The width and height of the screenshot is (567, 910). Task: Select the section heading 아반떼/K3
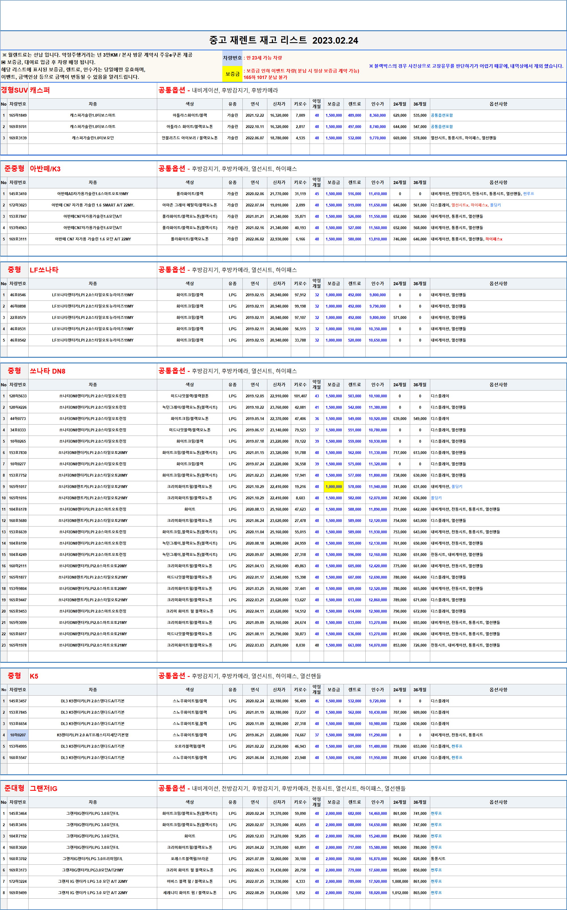(45, 169)
